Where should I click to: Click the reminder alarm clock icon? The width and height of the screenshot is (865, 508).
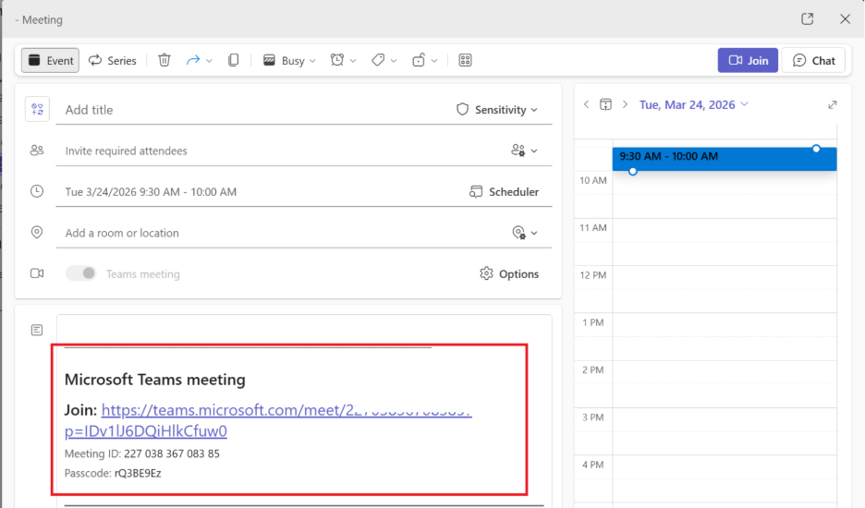tap(337, 60)
